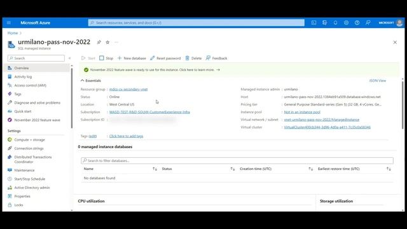Close the resource blade
Viewport: 407px width, 229px height.
click(395, 43)
